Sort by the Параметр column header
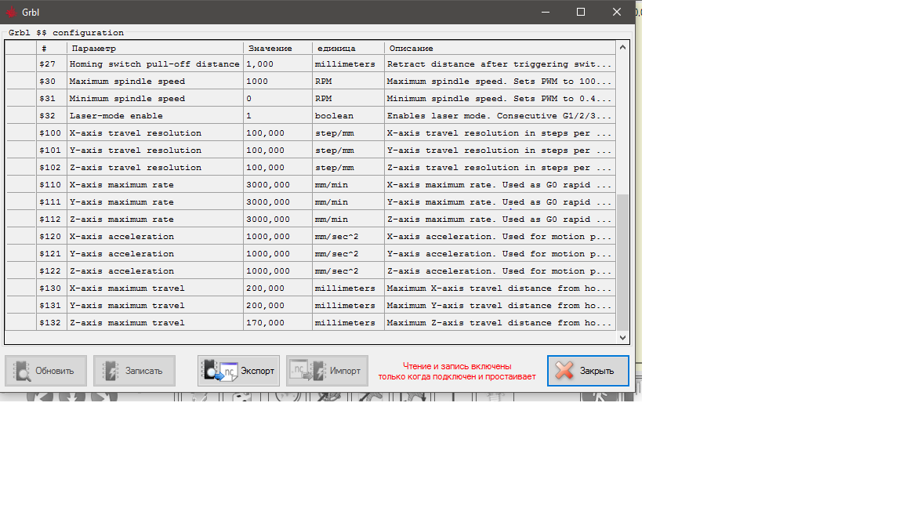903x508 pixels. (155, 49)
